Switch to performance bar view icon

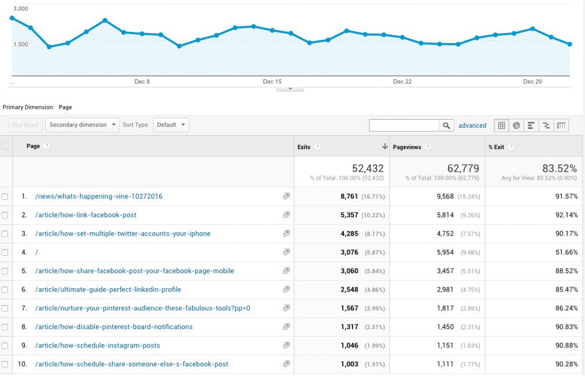(531, 126)
